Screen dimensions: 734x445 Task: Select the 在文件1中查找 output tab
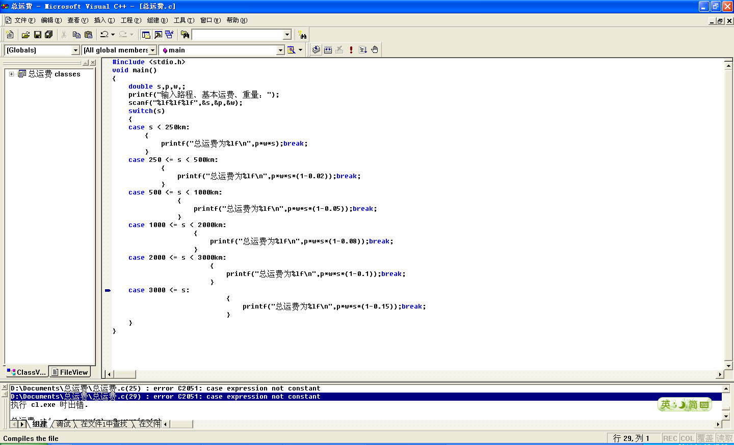(104, 424)
